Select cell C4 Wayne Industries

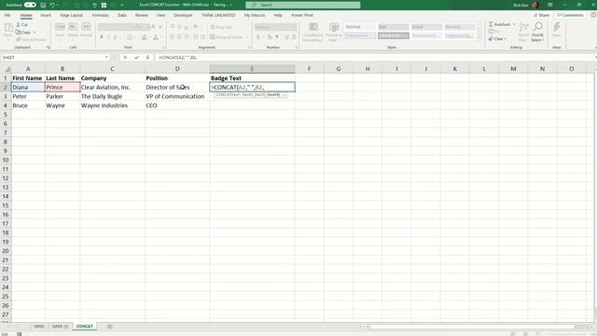click(x=112, y=105)
